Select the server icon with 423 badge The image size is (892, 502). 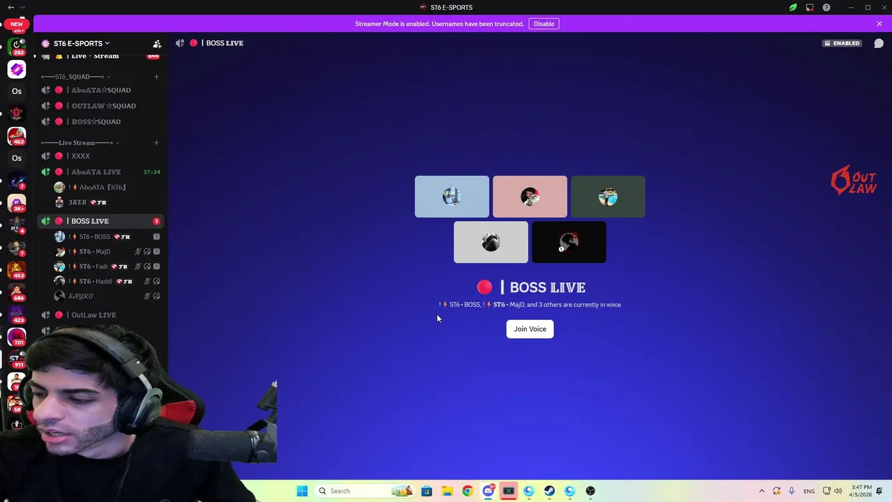point(17,314)
